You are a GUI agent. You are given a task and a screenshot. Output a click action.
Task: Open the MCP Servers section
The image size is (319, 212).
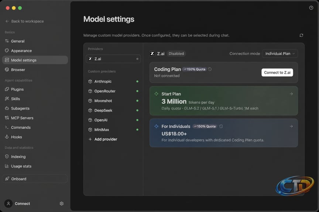[35, 118]
